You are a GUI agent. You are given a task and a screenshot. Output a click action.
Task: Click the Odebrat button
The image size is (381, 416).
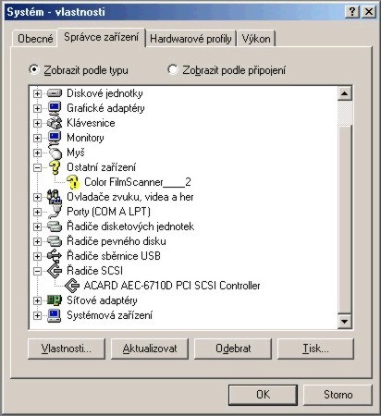pyautogui.click(x=233, y=349)
